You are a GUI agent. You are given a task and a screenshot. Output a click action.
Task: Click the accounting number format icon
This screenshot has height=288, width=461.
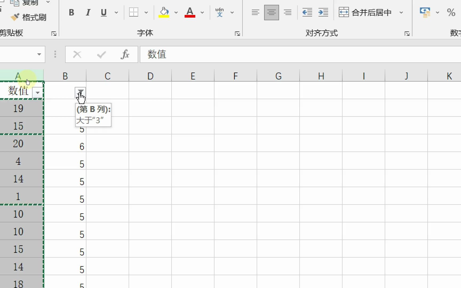click(425, 12)
